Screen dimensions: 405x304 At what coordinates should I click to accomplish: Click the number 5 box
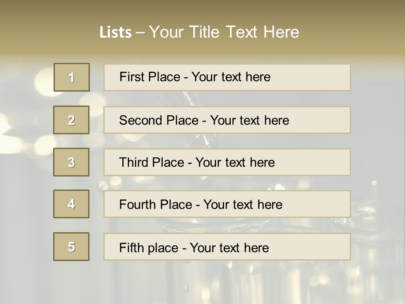(71, 247)
